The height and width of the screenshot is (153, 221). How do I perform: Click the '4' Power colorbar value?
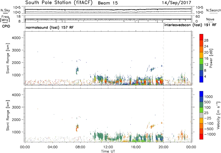[205, 77]
